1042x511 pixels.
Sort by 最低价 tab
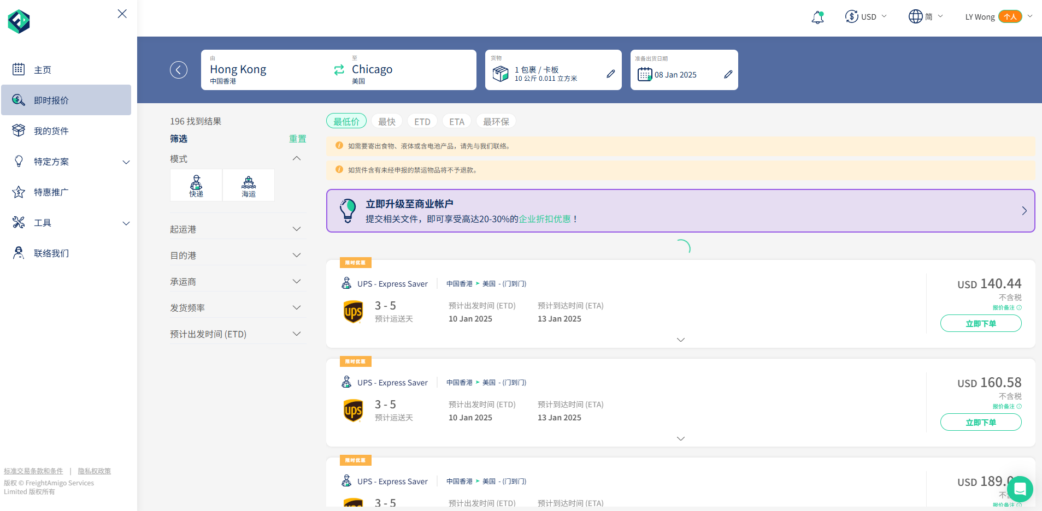coord(346,121)
